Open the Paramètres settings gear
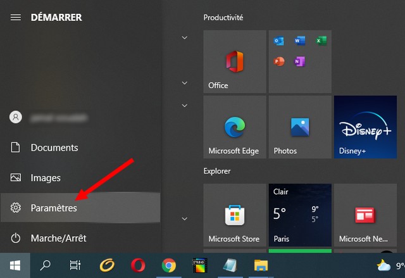The image size is (405, 278). (x=16, y=208)
